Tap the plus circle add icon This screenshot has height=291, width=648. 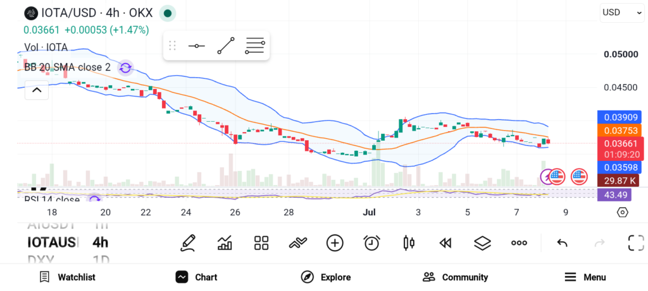(335, 243)
